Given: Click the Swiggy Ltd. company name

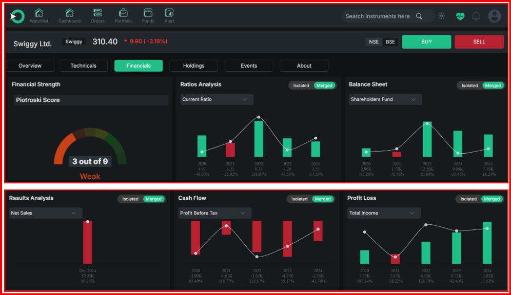Looking at the screenshot, I should (33, 44).
